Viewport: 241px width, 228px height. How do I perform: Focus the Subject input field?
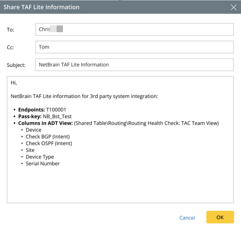tap(134, 65)
